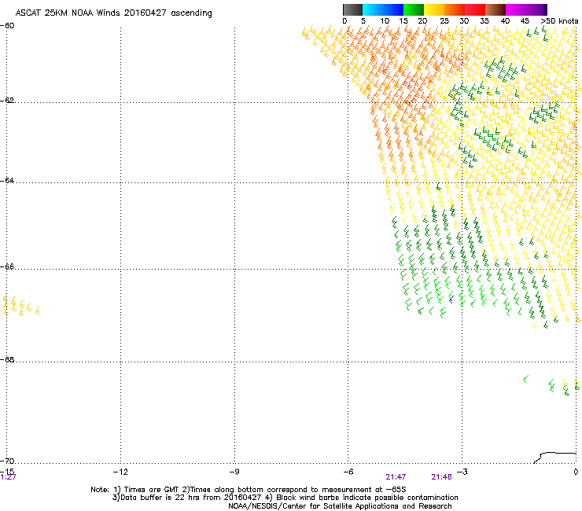Click the '21:46' purple time stamp

[x=441, y=477]
